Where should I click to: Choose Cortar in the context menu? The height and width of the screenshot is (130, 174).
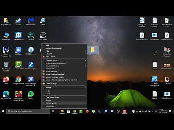coord(64,91)
